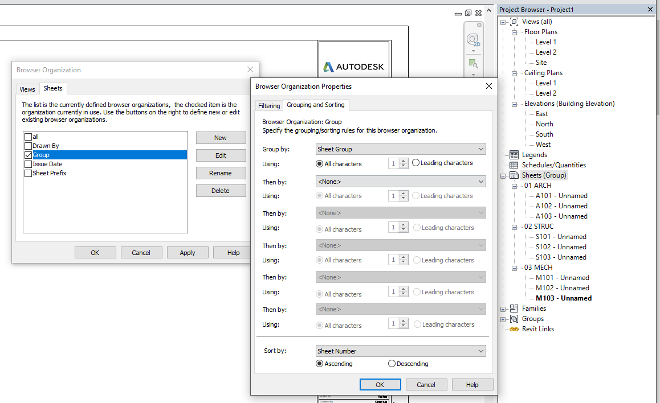Close the Browser Organization dialog

click(x=250, y=69)
